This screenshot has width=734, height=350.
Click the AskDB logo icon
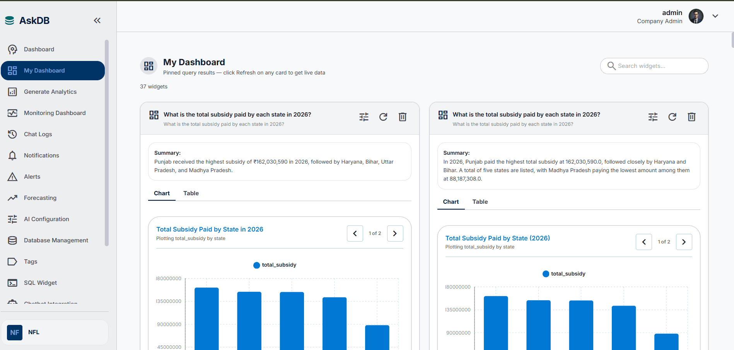pyautogui.click(x=10, y=20)
